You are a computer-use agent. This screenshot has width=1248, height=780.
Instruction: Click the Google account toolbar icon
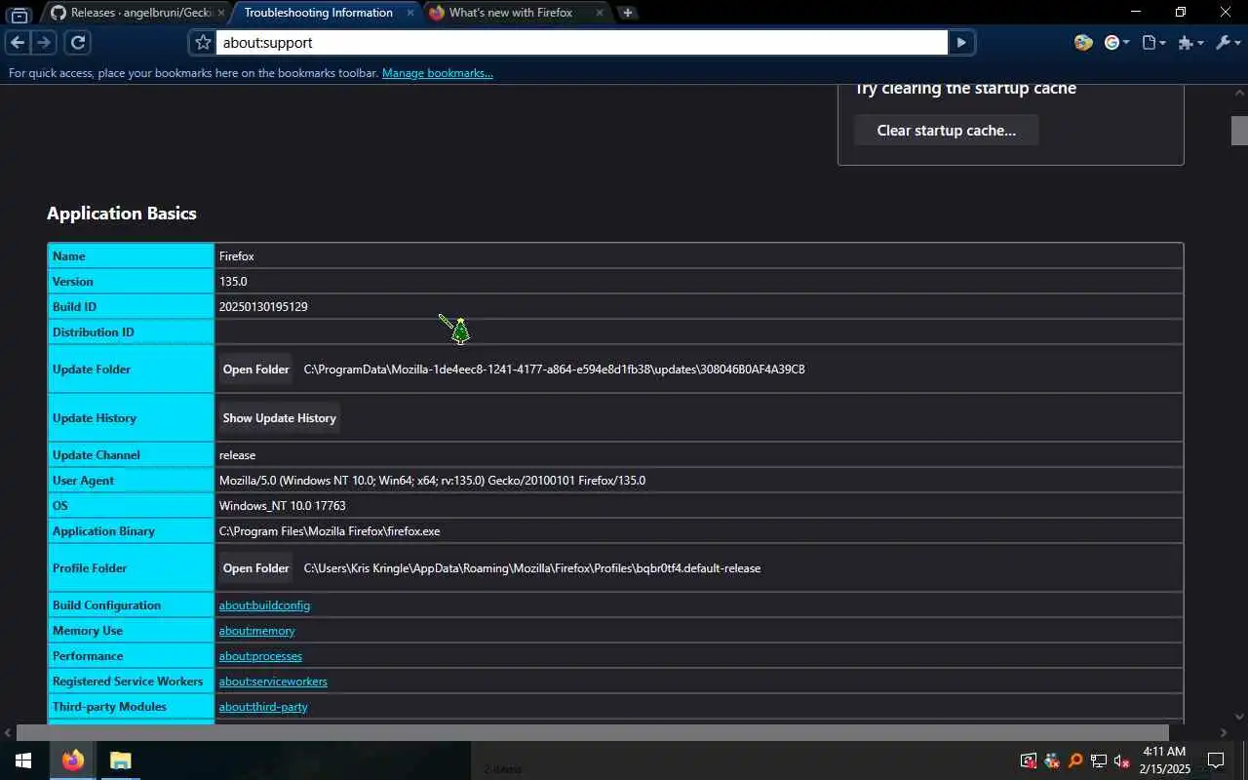(x=1111, y=43)
